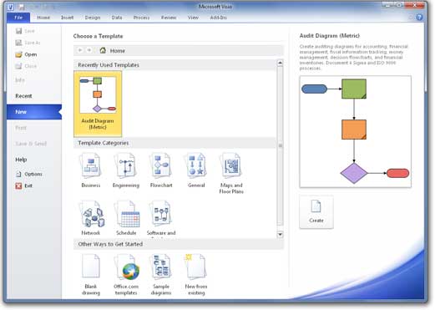
Task: Switch to the Home ribbon tab
Action: point(43,18)
